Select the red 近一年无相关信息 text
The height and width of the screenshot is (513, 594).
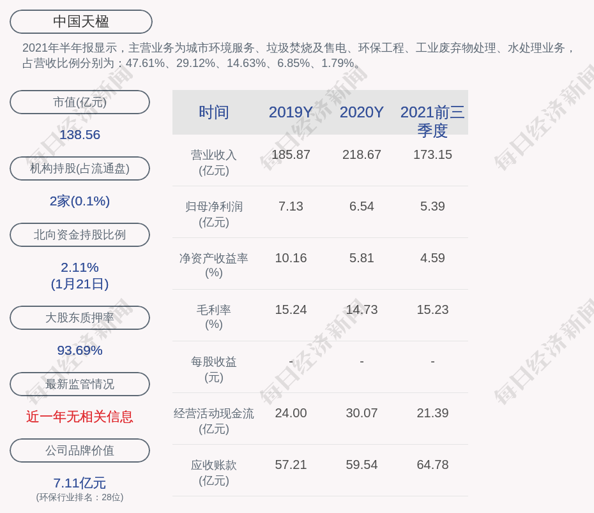[x=80, y=417]
